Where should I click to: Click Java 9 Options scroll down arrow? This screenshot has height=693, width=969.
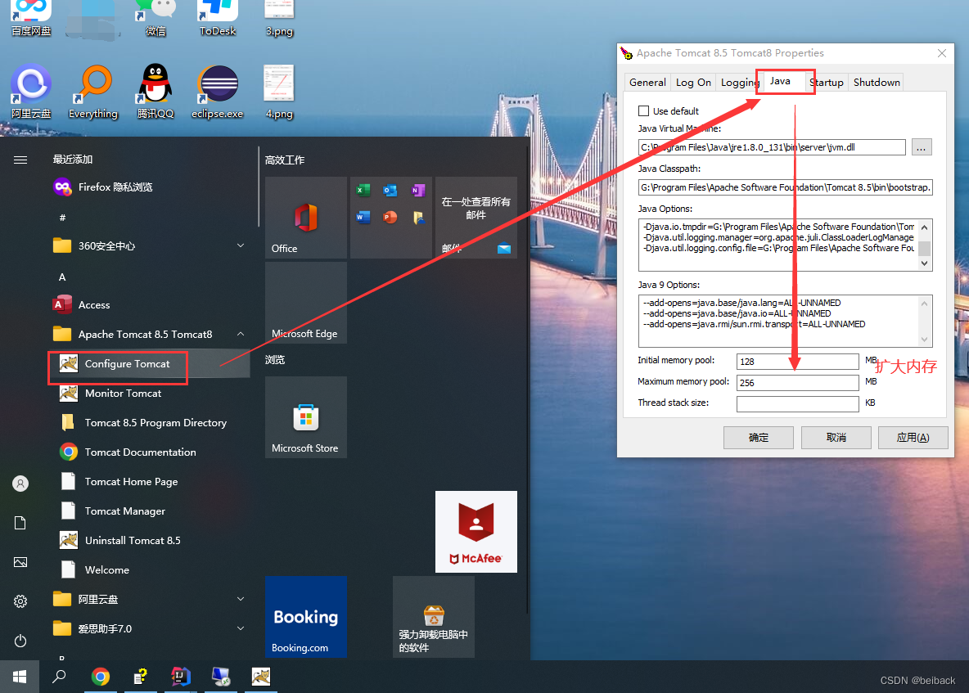pos(925,340)
